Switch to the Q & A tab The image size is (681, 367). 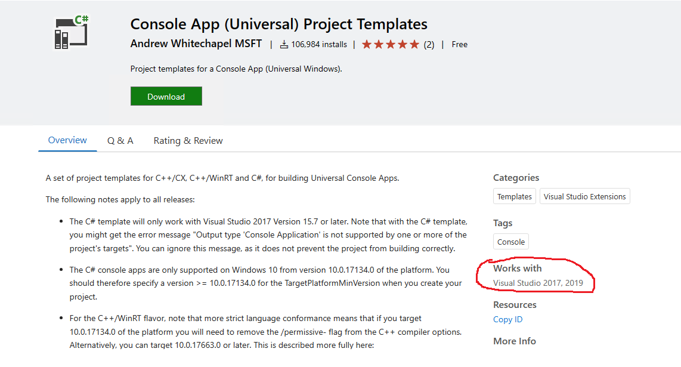pyautogui.click(x=120, y=141)
